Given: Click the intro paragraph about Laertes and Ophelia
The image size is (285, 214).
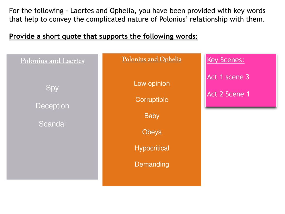Looking at the screenshot, I should (137, 15).
